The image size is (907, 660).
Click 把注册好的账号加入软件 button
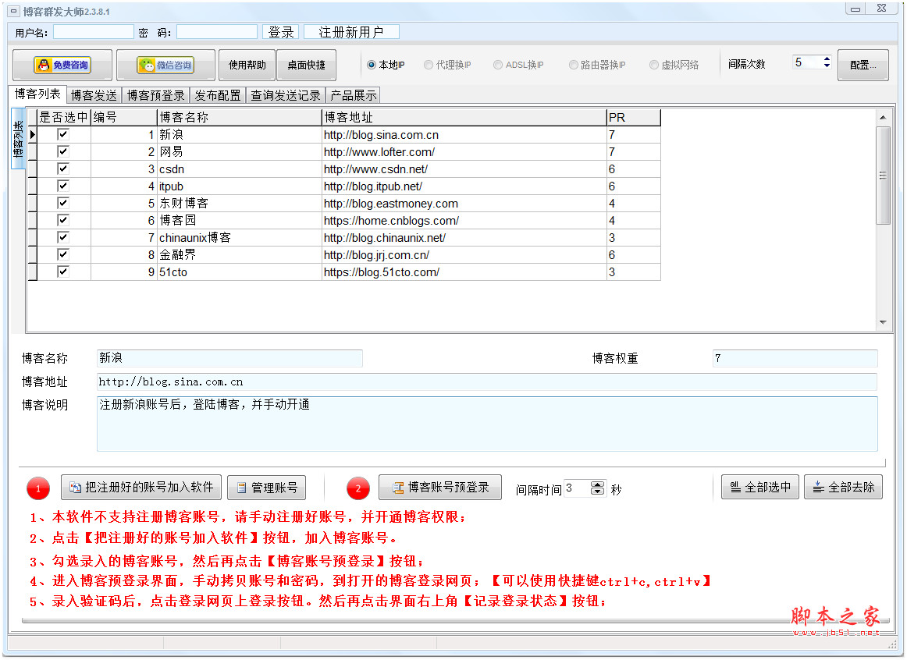pos(142,488)
